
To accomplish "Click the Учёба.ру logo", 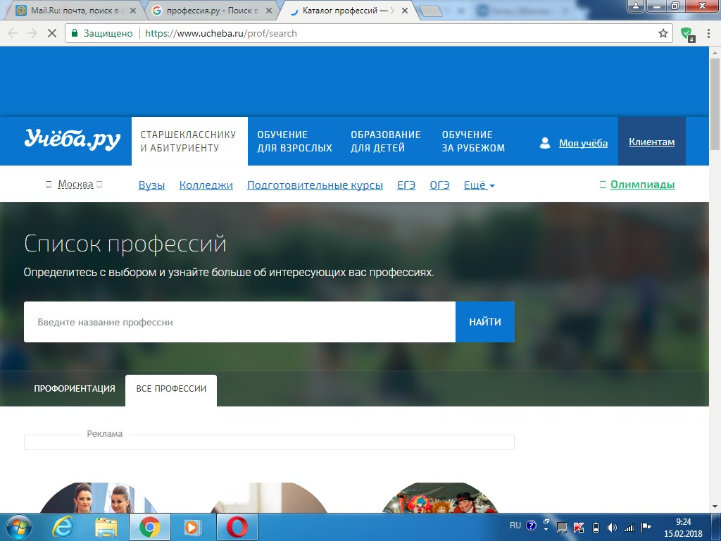I will (73, 140).
